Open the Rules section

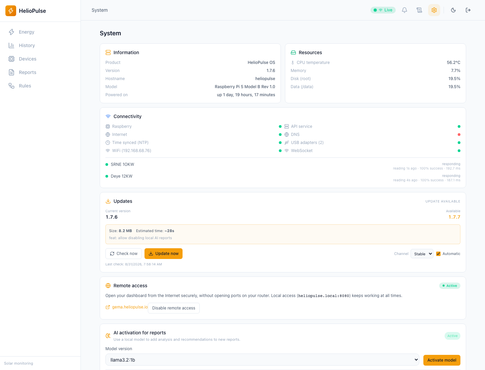coord(40,86)
